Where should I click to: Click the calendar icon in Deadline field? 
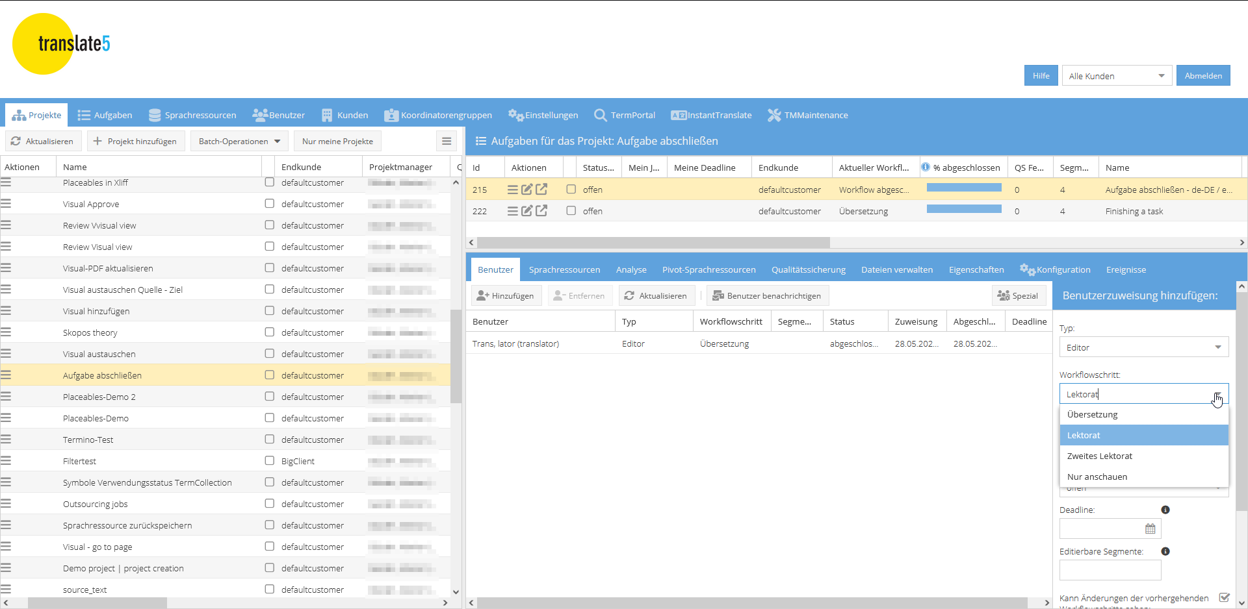pyautogui.click(x=1150, y=529)
